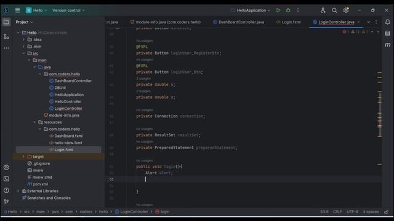Open Code With Me user icon
The height and width of the screenshot is (221, 394).
(x=323, y=10)
